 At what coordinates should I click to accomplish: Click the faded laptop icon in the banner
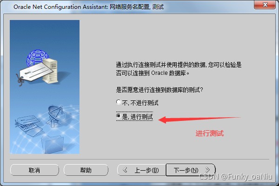[x=28, y=126]
